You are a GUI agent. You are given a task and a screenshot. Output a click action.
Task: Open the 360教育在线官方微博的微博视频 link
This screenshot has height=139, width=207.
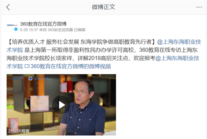pos(71,66)
